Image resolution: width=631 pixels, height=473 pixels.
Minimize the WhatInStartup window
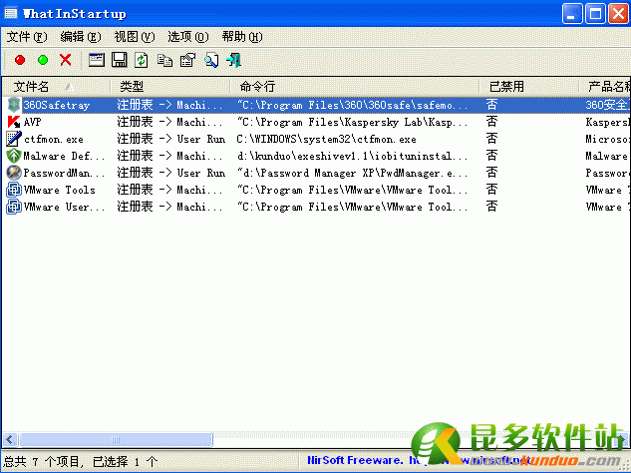click(572, 14)
